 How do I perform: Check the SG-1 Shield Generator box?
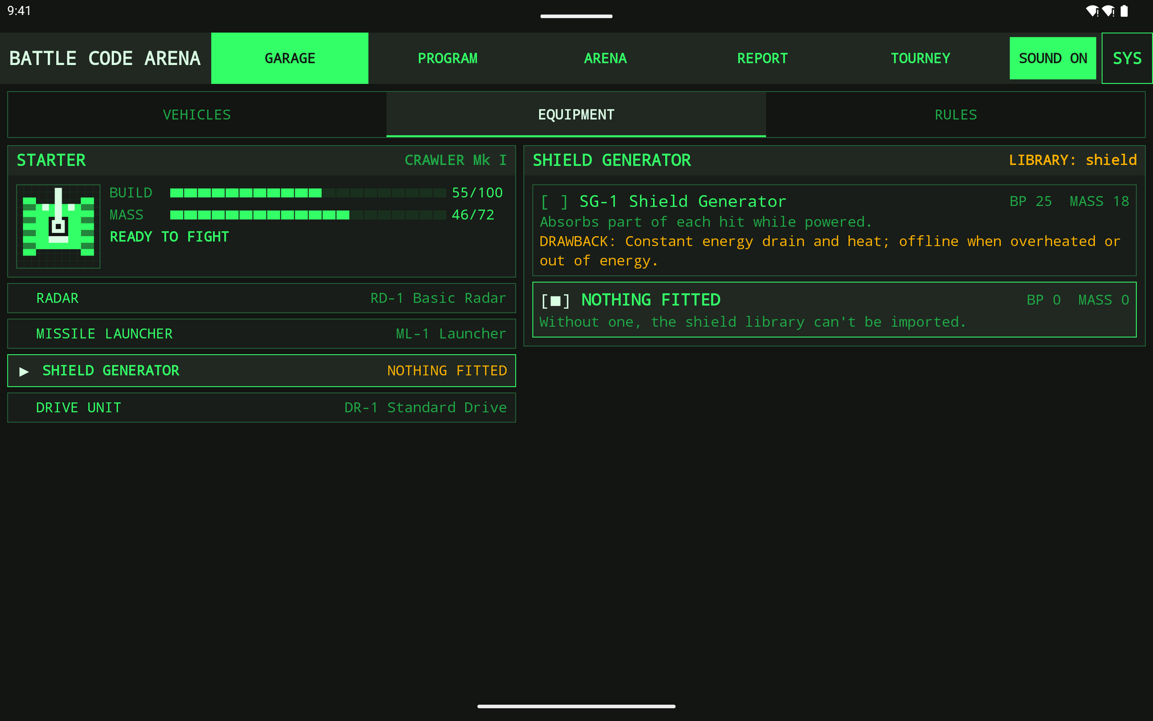(554, 202)
